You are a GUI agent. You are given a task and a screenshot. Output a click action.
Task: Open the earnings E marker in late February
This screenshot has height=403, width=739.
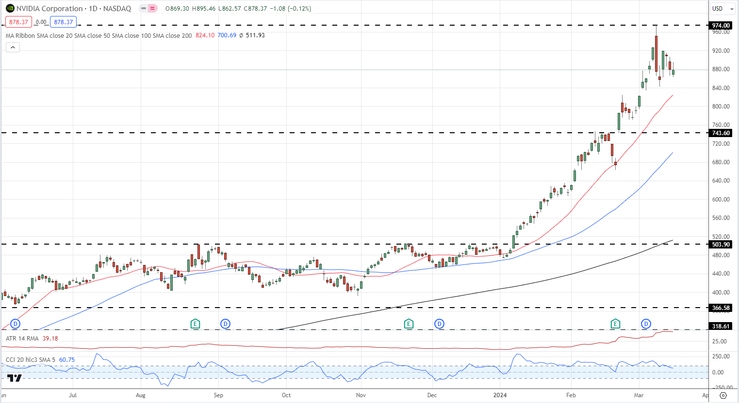point(615,324)
